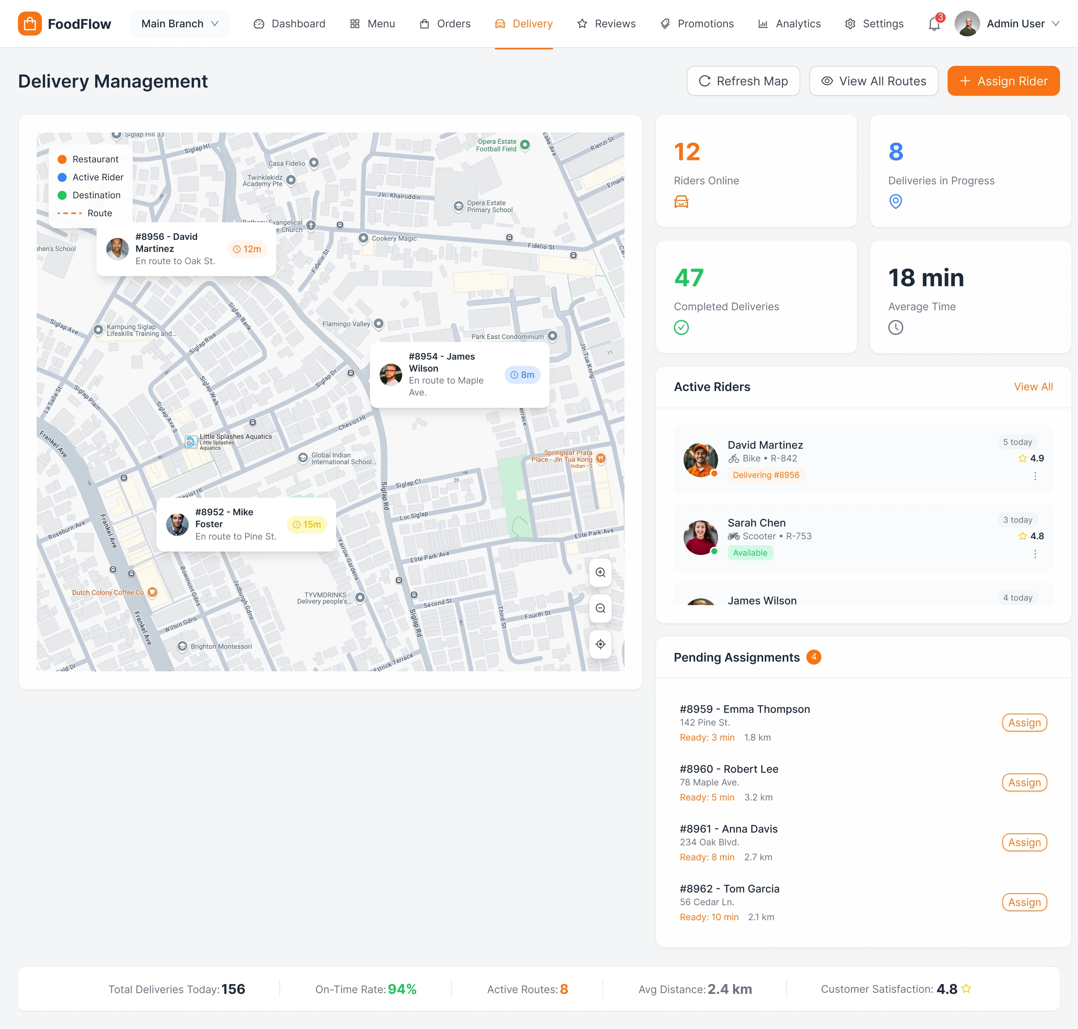Click the Active Rider legend dot
The height and width of the screenshot is (1029, 1078).
click(x=62, y=177)
